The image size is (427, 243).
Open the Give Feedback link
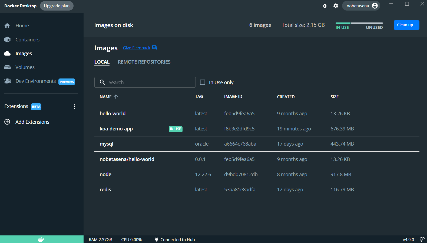point(137,48)
